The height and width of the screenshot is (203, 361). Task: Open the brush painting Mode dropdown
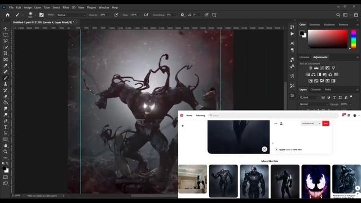coord(71,15)
